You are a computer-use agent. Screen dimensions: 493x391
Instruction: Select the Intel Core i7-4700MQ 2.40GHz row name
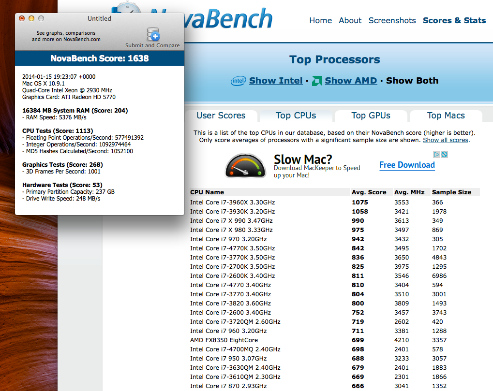click(x=235, y=349)
